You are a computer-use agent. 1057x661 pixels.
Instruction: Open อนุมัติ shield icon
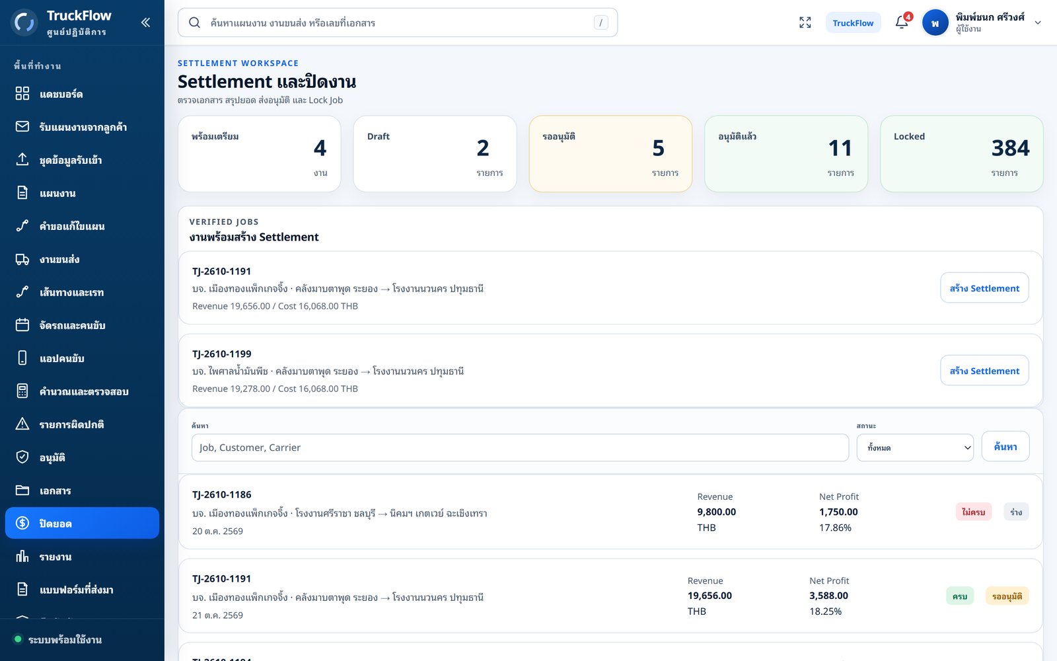(x=22, y=457)
